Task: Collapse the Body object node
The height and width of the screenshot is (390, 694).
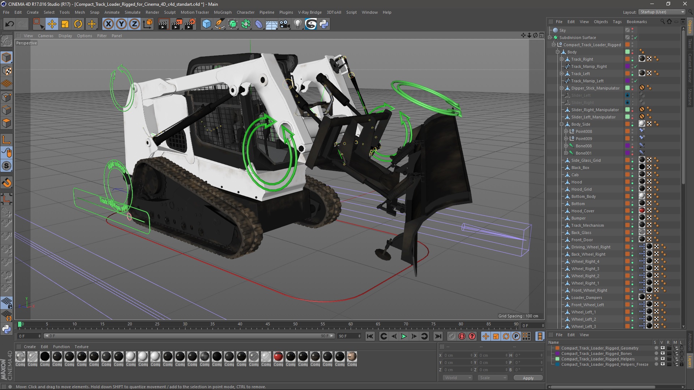Action: pos(558,52)
